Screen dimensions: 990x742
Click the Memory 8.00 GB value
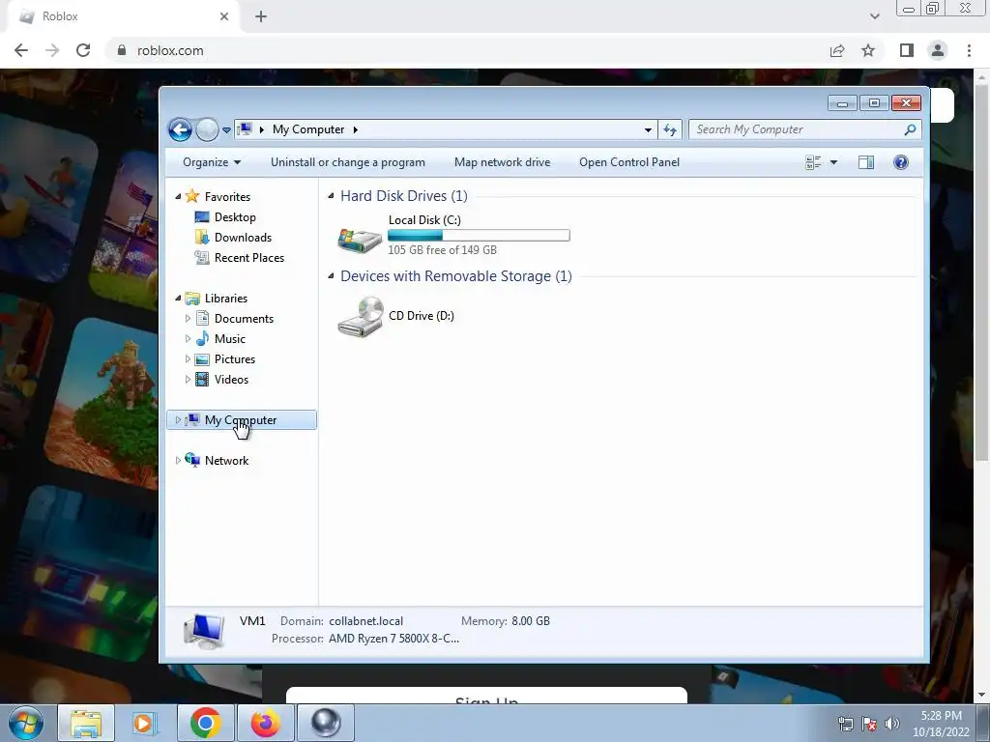point(531,621)
